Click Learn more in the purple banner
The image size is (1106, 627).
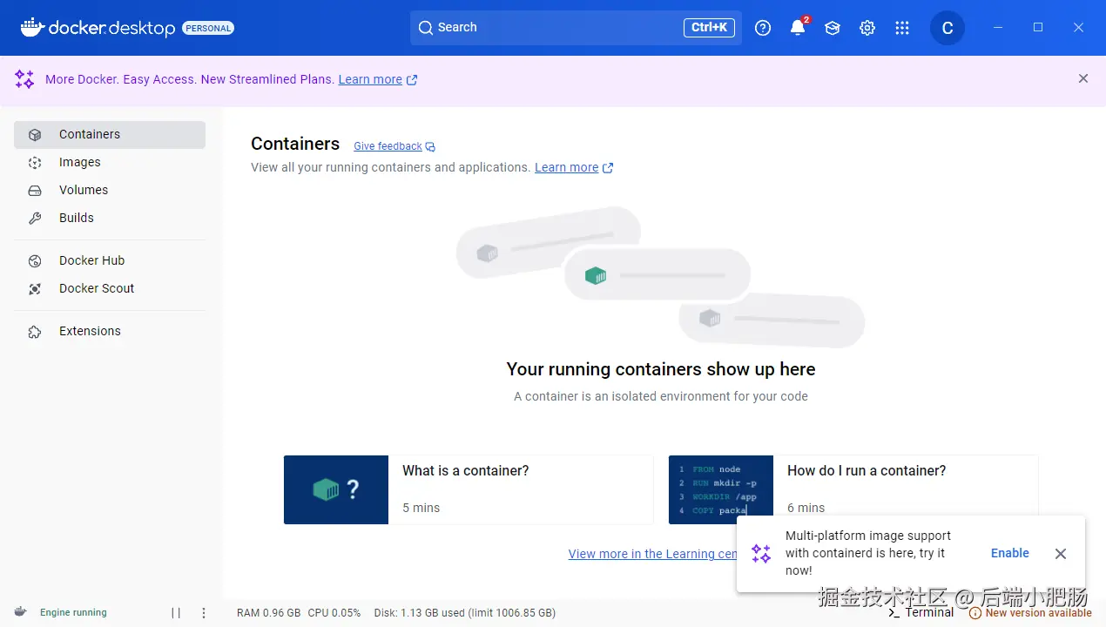[370, 79]
